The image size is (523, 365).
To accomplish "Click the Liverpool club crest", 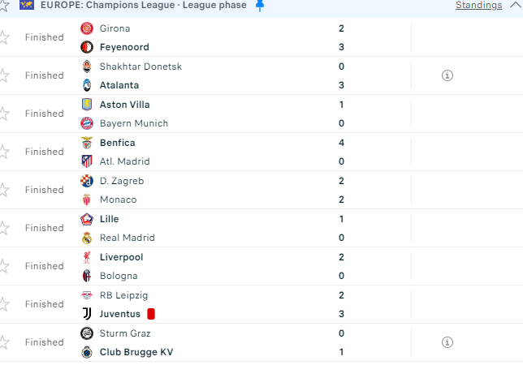I will [87, 257].
